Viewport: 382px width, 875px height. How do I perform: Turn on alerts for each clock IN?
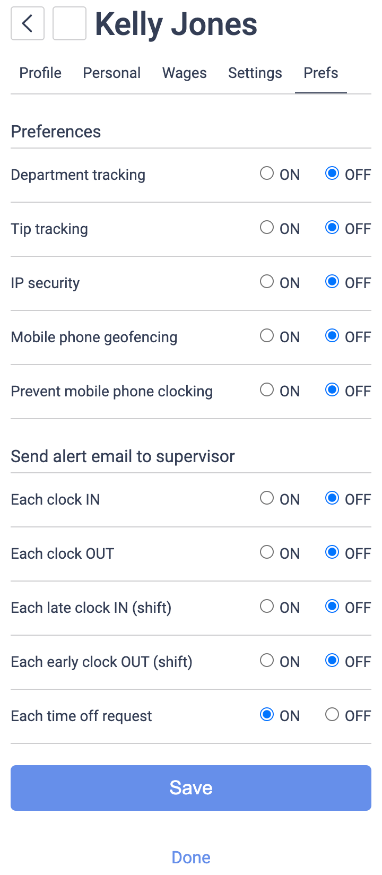coord(267,498)
